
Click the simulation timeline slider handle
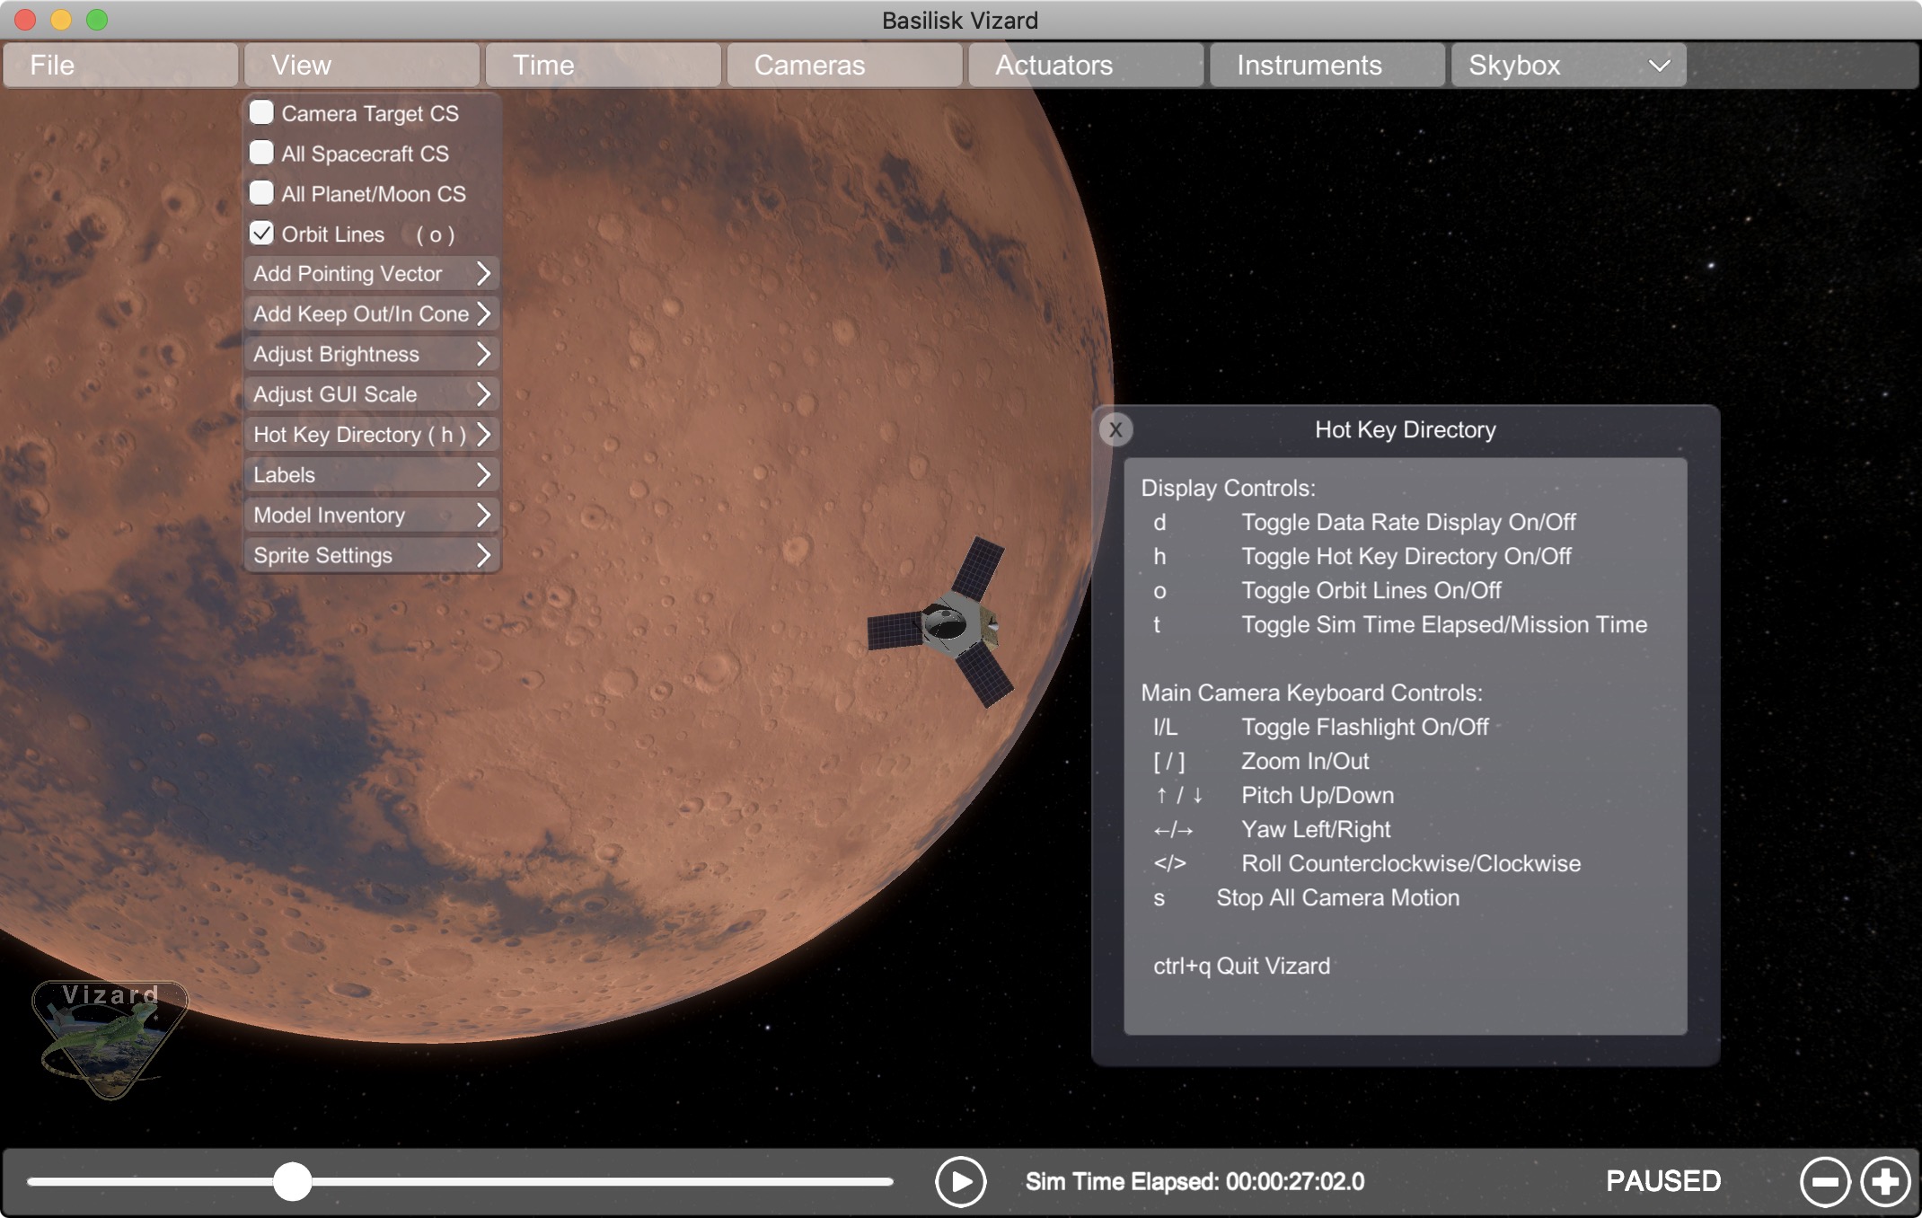[x=292, y=1181]
